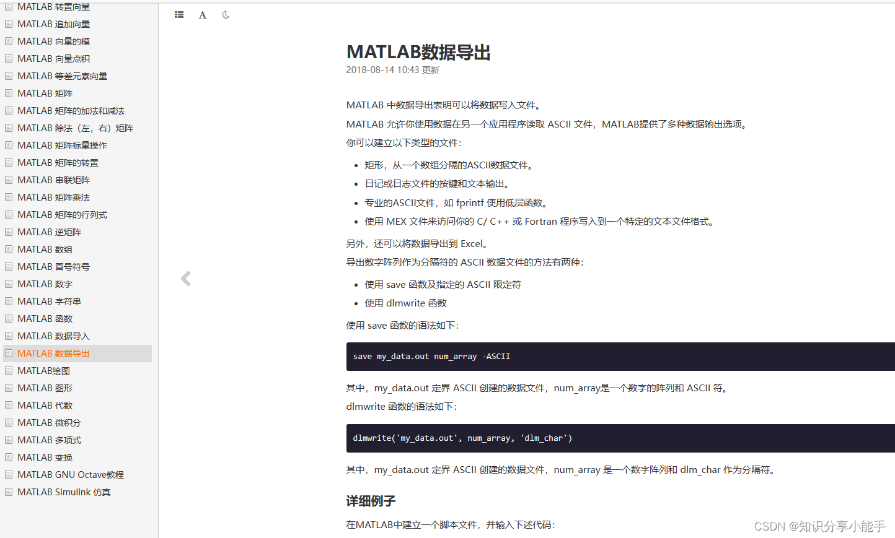Open the MATLAB 追加向量 chapter
895x538 pixels.
pos(53,24)
